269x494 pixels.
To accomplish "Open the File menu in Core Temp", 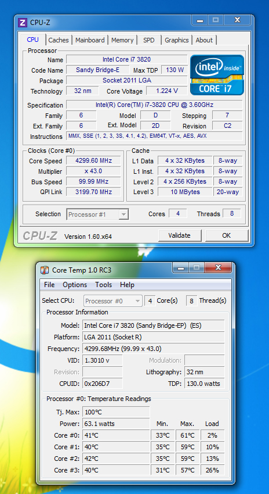I will 49,285.
